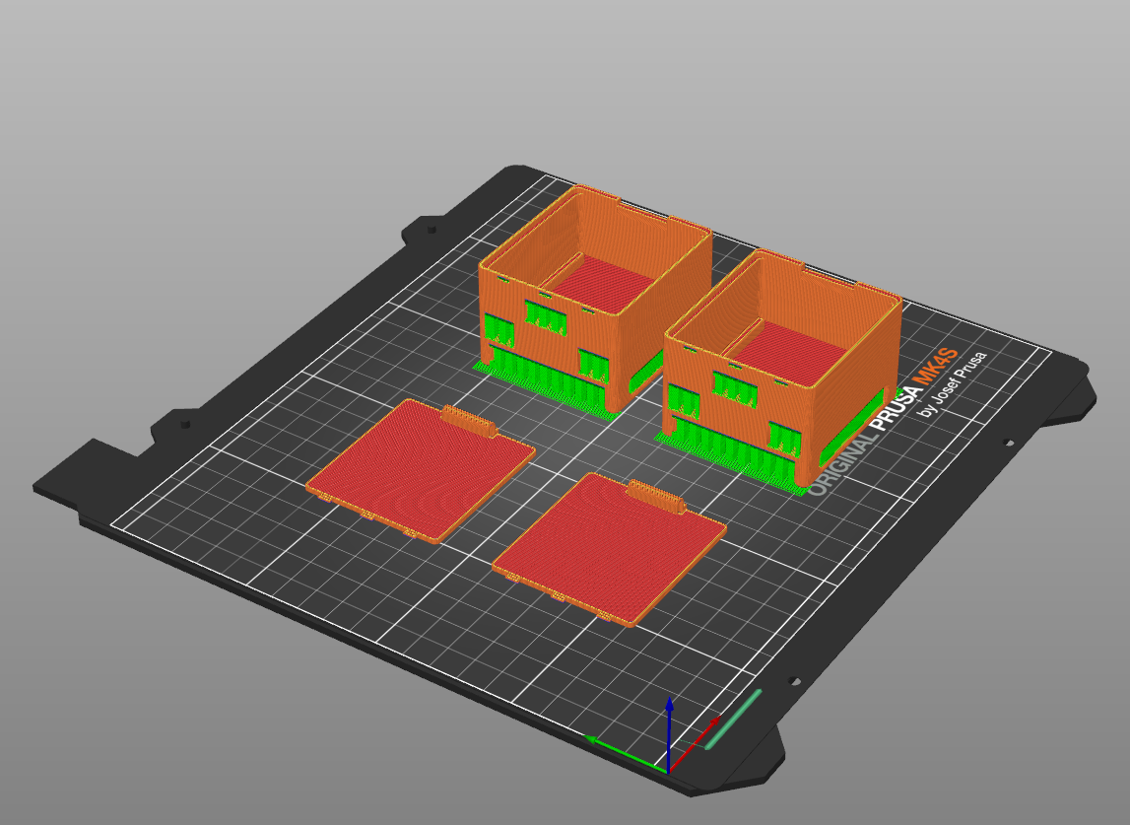Screen dimensions: 1130x825
Task: Click green supports under the right box
Action: [729, 448]
